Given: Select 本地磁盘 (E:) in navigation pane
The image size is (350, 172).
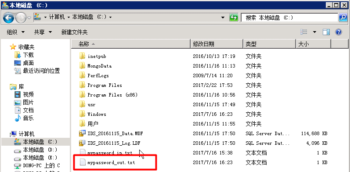Looking at the screenshot, I should [x=40, y=158].
